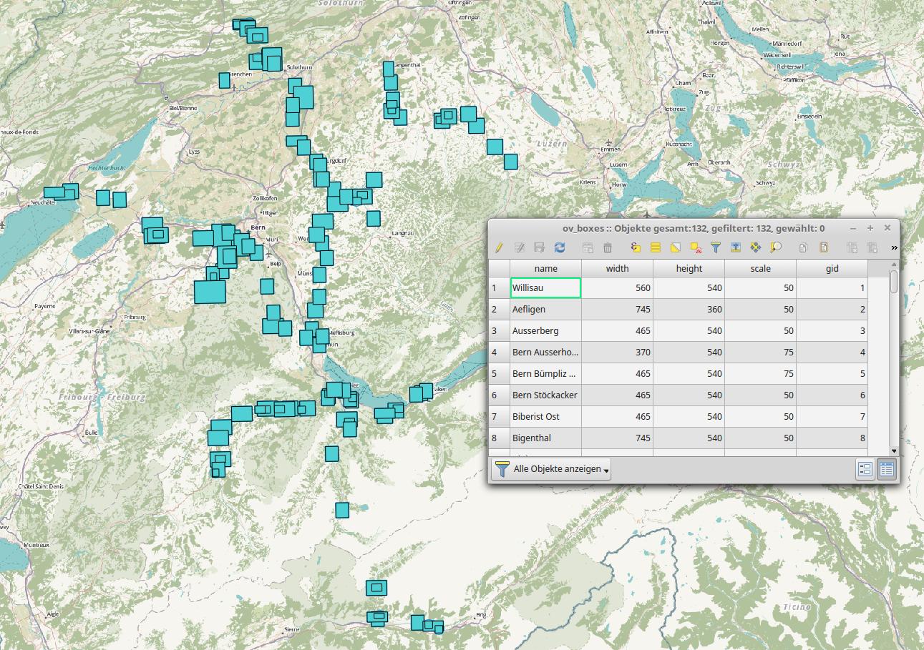Click the 'Ausserberg' name cell
The image size is (924, 650).
(x=545, y=331)
